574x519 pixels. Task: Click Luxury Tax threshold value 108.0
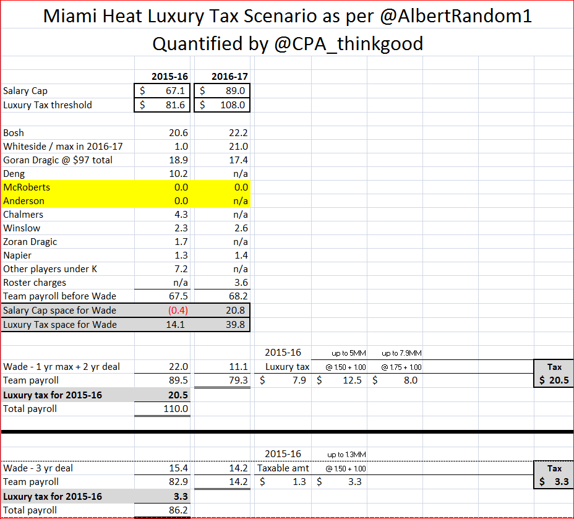pyautogui.click(x=223, y=105)
